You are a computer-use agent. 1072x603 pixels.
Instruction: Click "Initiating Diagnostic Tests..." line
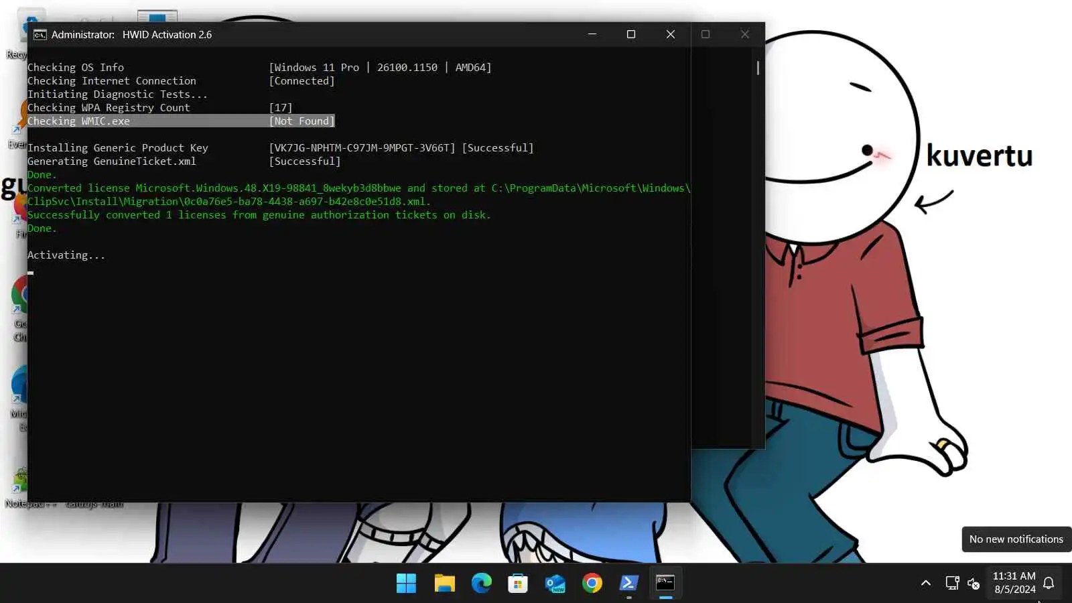pos(117,94)
